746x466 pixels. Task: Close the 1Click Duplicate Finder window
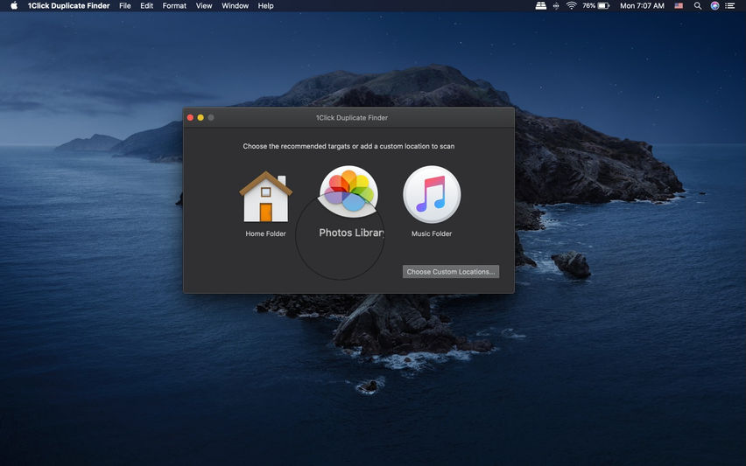190,117
